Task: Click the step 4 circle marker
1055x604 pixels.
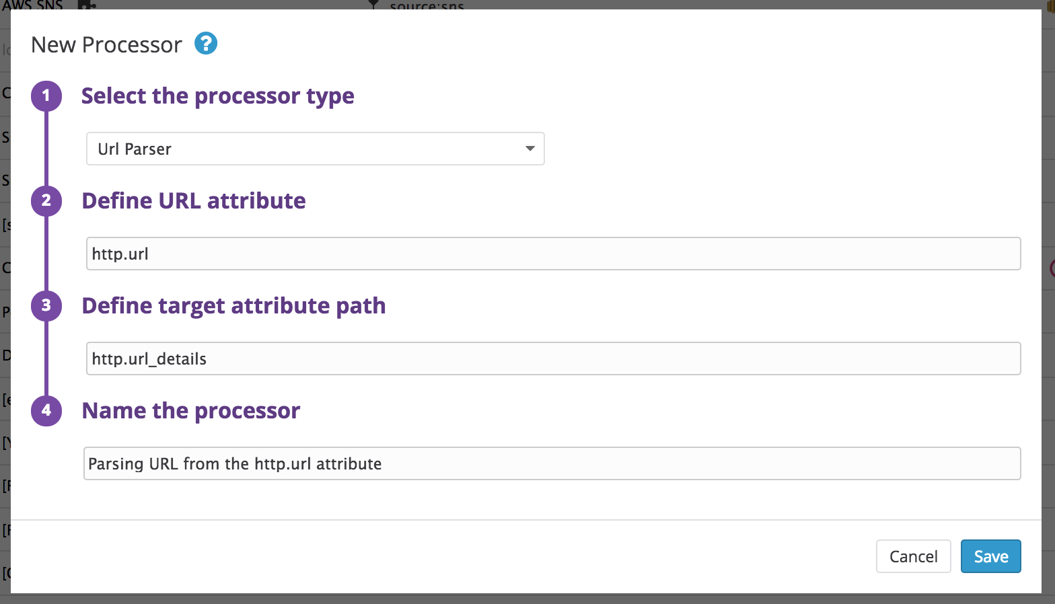Action: click(46, 410)
